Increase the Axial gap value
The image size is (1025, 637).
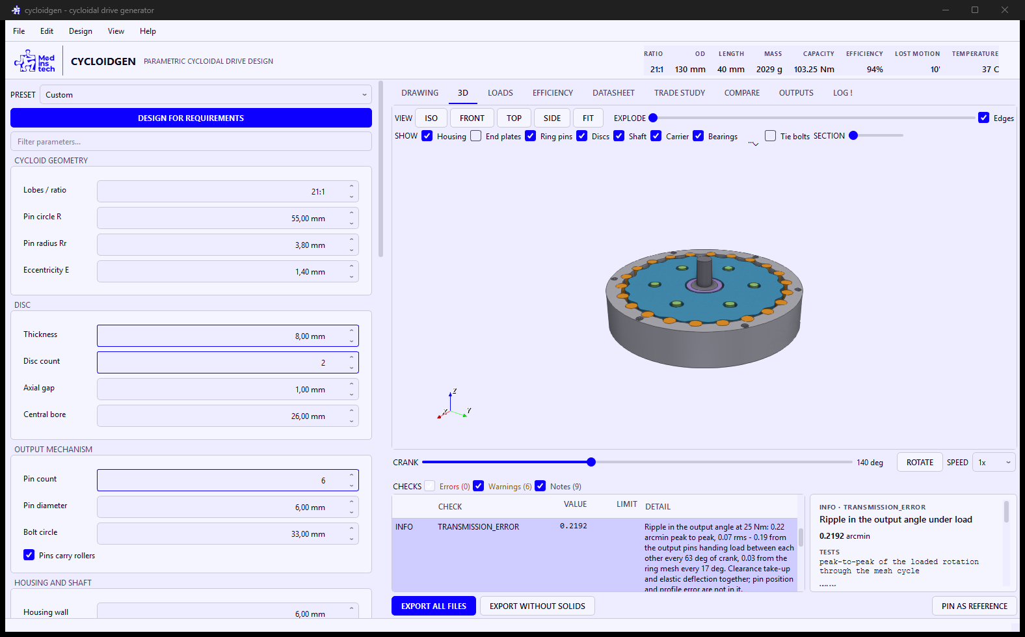pyautogui.click(x=351, y=385)
